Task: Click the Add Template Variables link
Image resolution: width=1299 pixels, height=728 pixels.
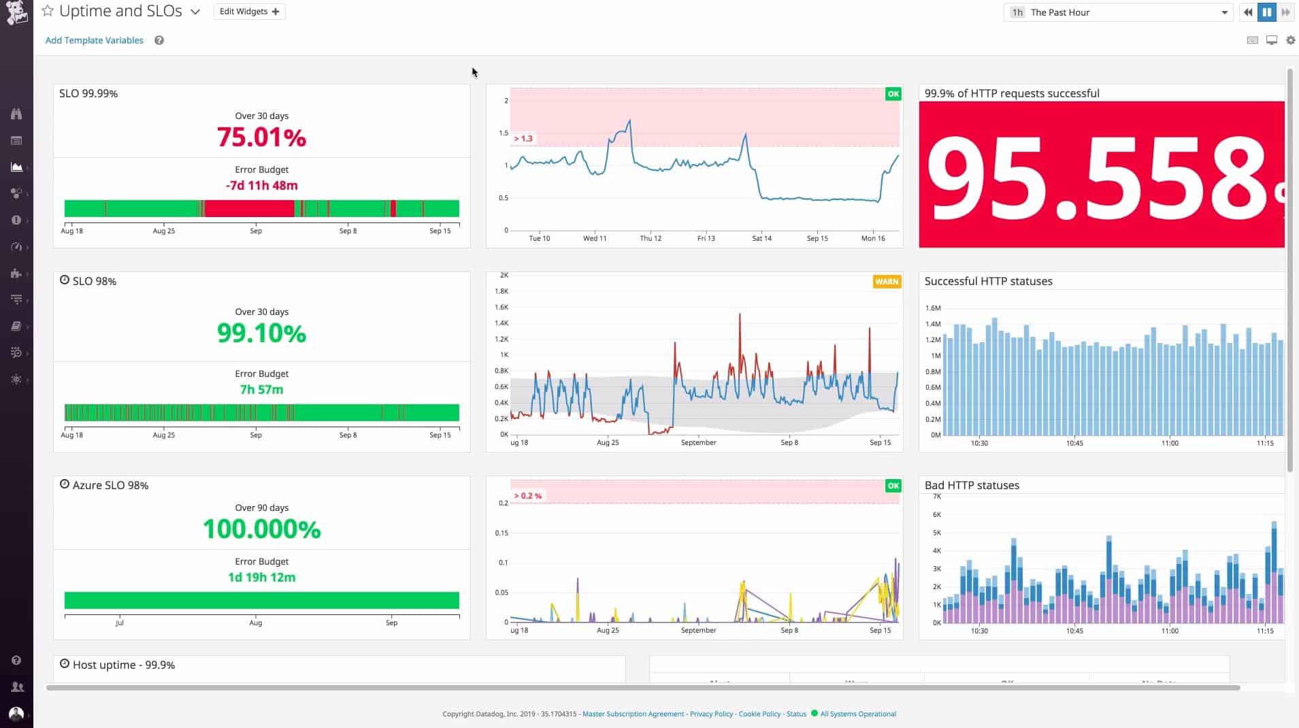Action: (94, 40)
